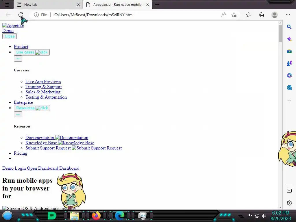This screenshot has height=222, width=296.
Task: Open the Pricing link
Action: (21, 153)
